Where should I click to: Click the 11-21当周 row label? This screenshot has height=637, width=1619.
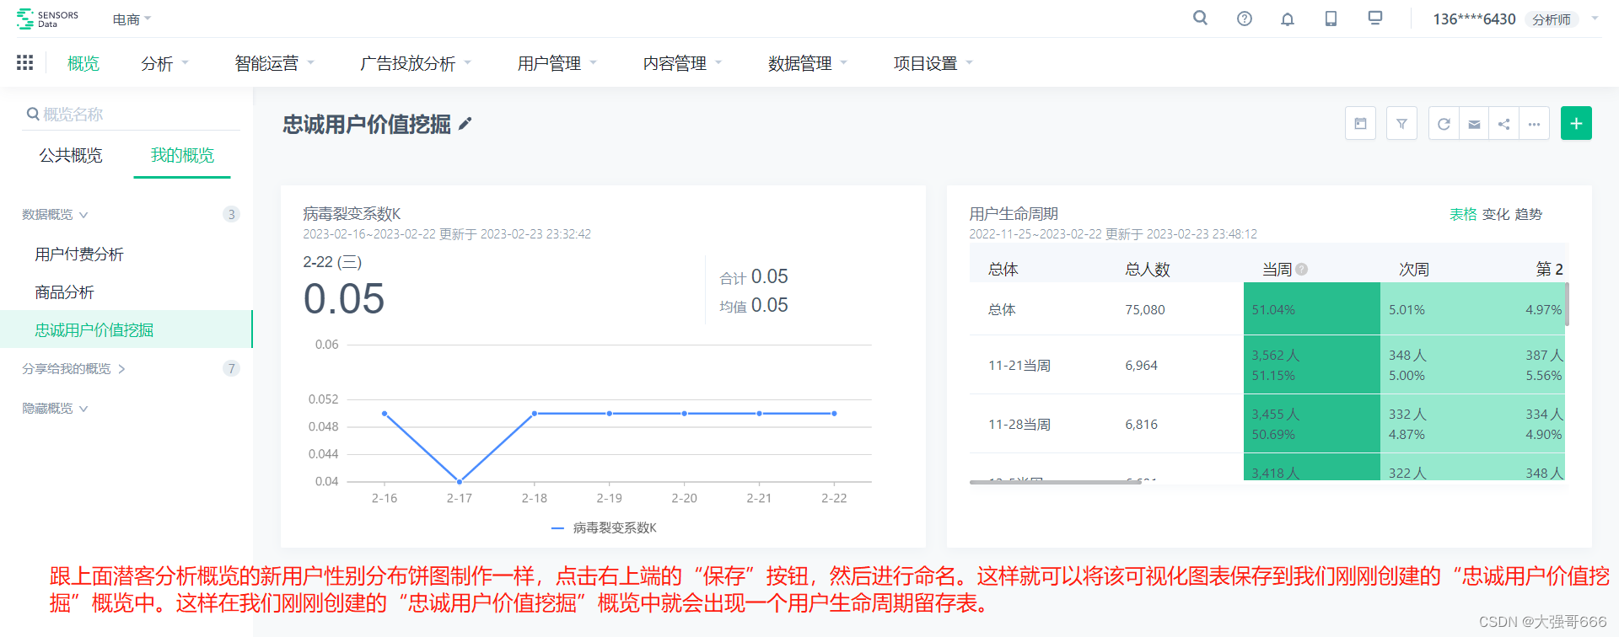[1019, 366]
